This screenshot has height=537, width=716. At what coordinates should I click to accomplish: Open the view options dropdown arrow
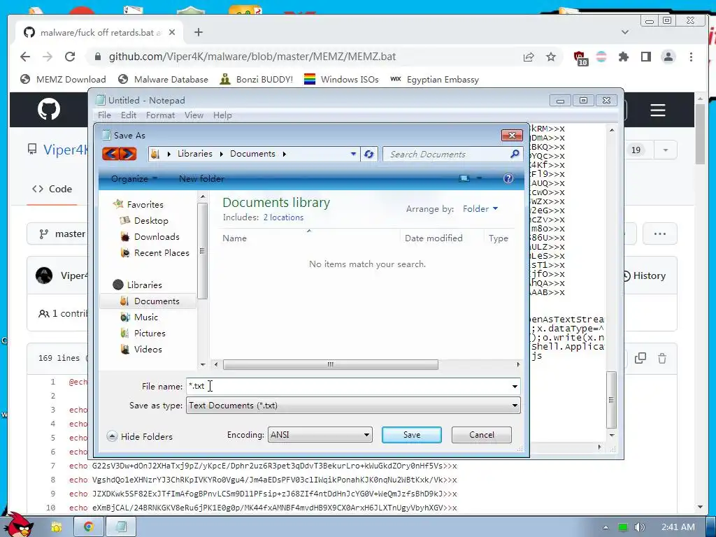pos(480,178)
